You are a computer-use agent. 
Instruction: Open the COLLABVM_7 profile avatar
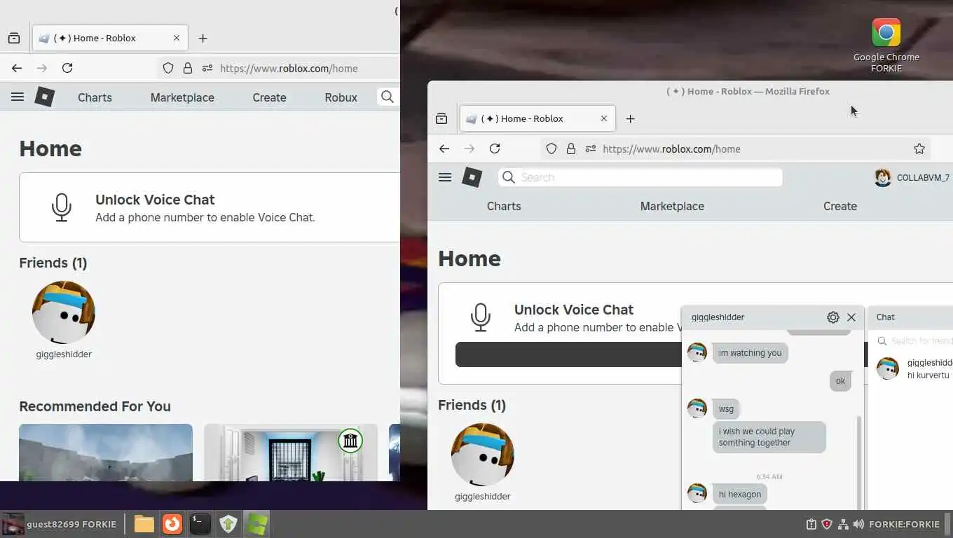[883, 178]
